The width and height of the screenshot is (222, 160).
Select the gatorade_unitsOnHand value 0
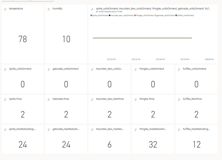click(x=66, y=84)
